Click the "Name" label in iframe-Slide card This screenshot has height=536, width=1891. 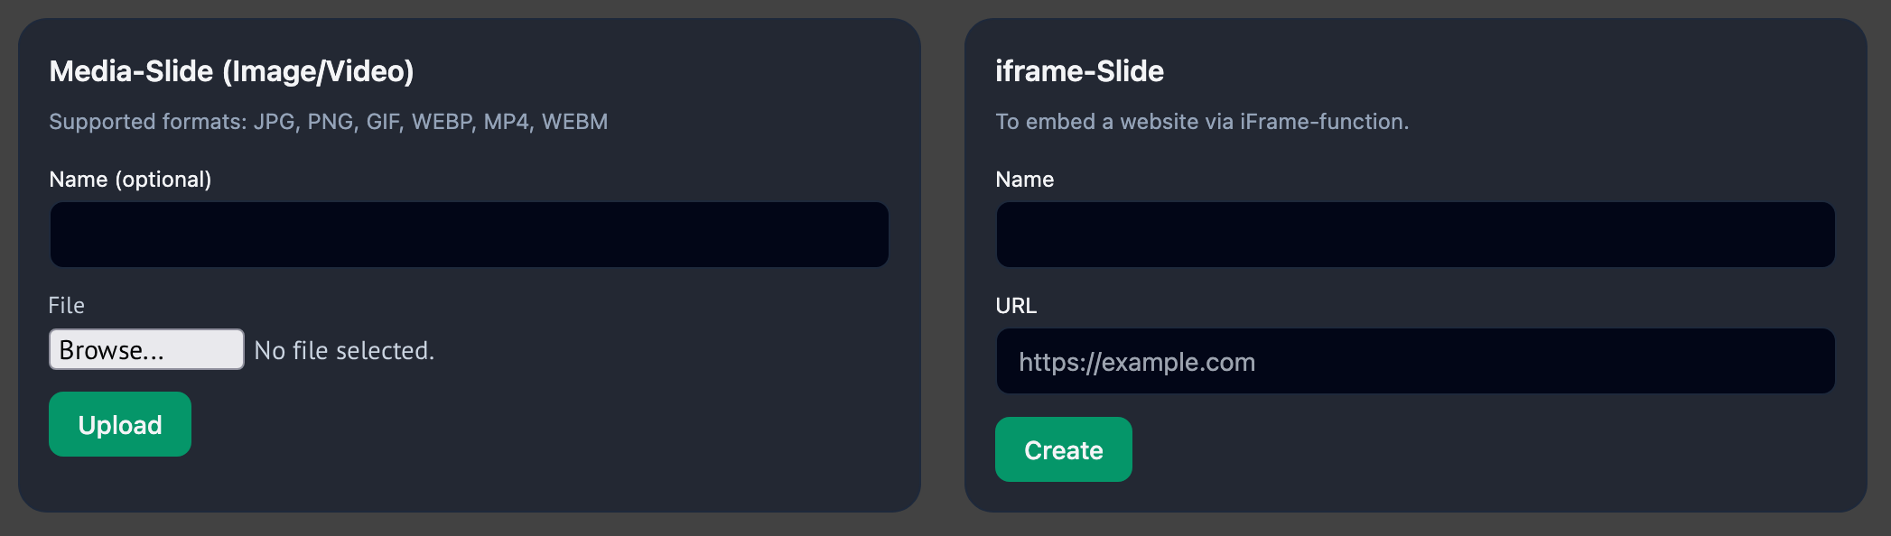pyautogui.click(x=1024, y=180)
